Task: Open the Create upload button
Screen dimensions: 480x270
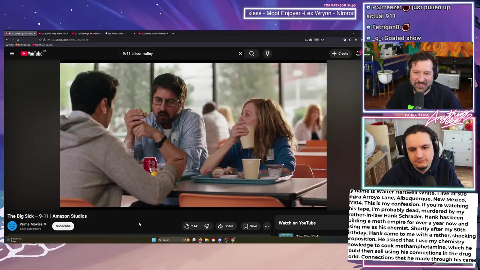Action: [x=340, y=54]
